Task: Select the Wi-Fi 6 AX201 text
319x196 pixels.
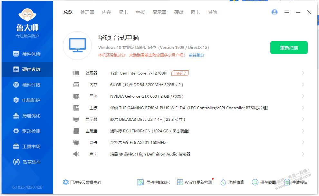Action: click(138, 143)
